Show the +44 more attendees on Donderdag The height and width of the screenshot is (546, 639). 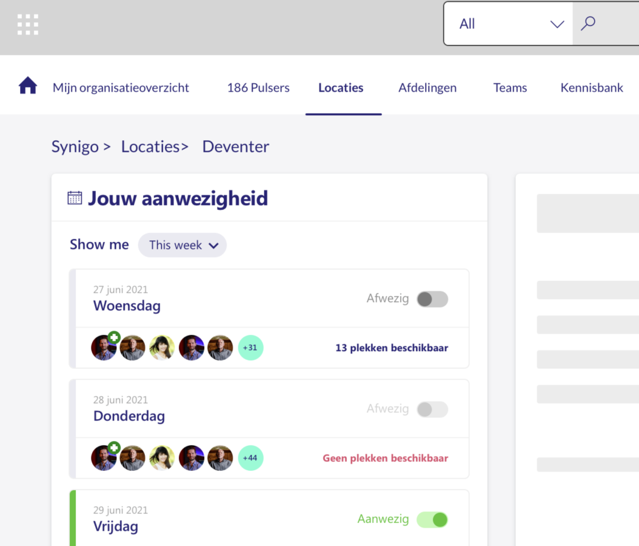click(x=250, y=458)
